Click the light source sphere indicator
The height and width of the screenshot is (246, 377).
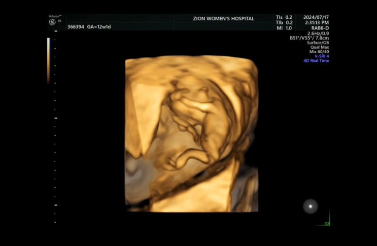(311, 206)
